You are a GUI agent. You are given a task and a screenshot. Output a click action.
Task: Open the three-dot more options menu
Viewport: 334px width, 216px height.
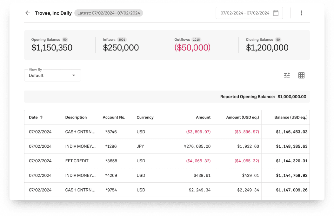301,13
